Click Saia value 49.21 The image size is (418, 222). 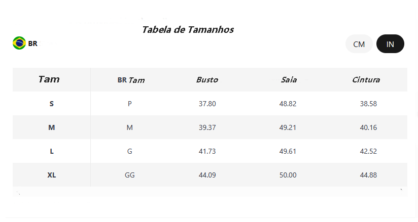288,127
